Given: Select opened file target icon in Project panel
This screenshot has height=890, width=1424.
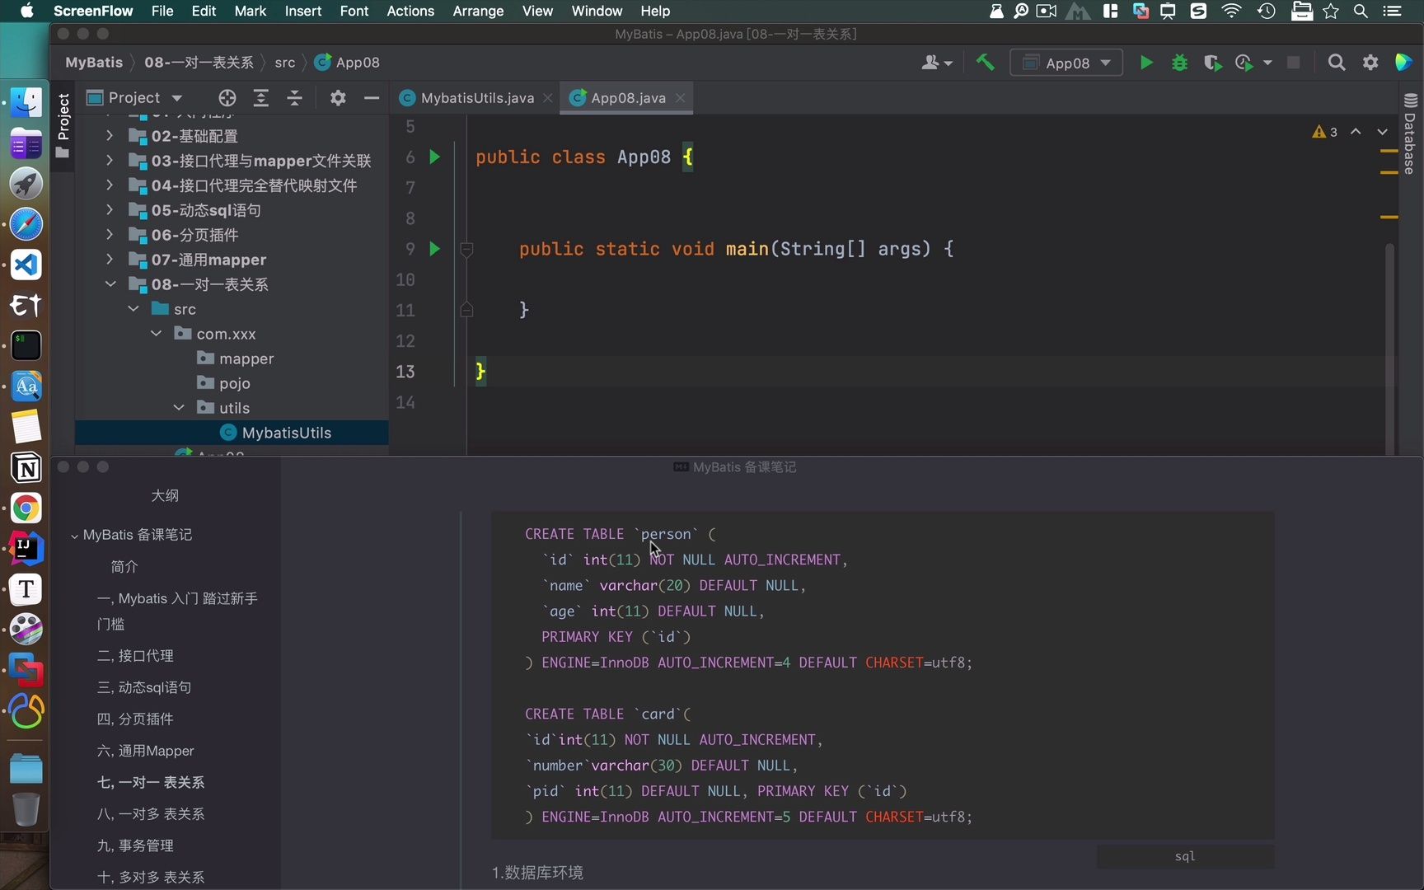Looking at the screenshot, I should coord(227,98).
